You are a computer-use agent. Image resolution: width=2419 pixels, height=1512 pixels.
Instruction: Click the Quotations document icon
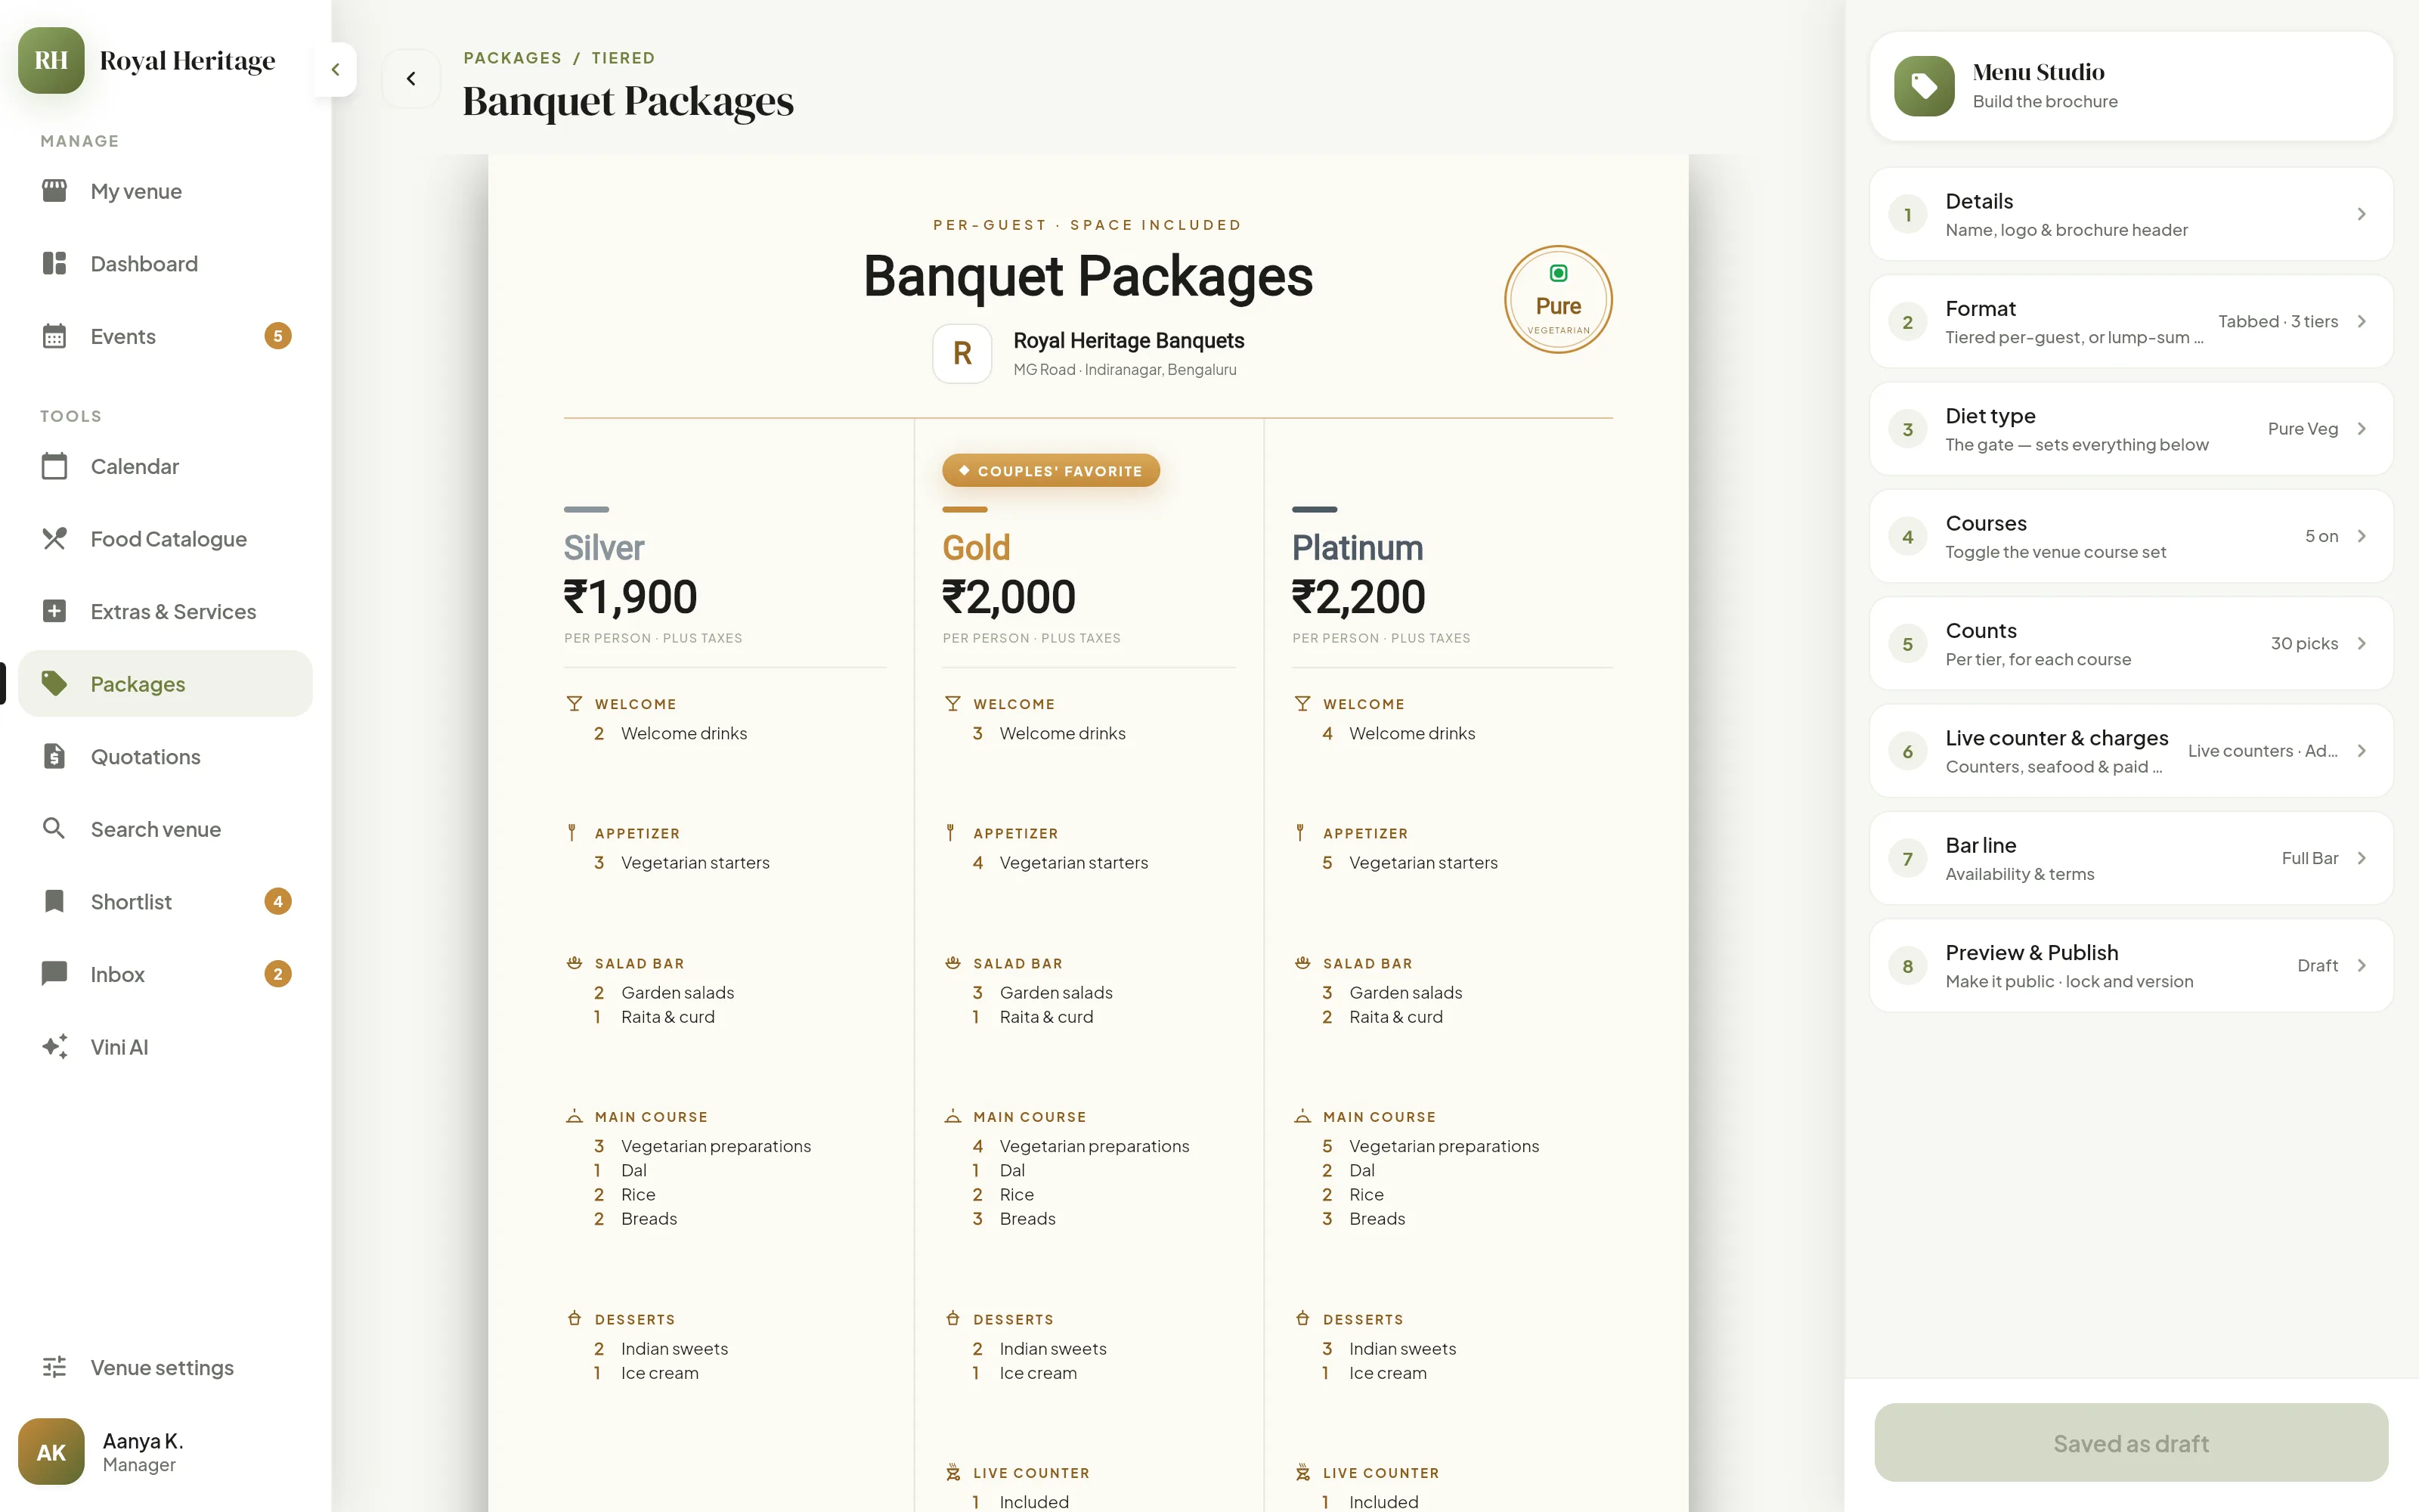tap(54, 756)
